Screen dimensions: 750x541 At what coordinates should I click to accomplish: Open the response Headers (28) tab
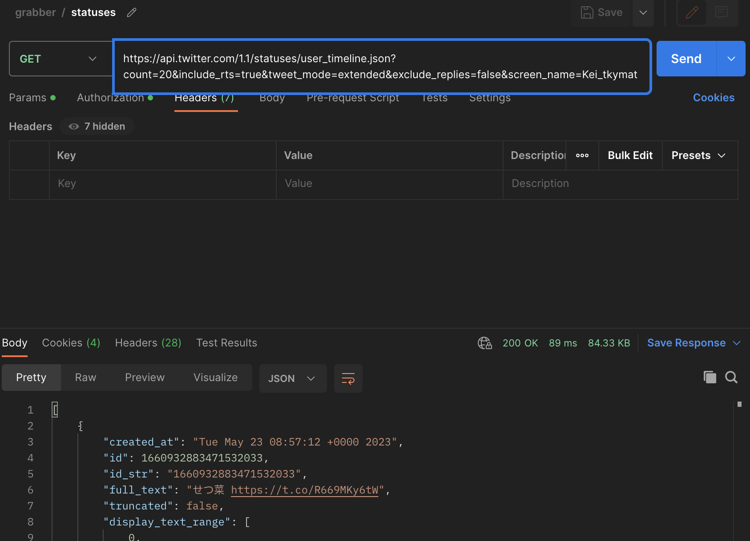(x=148, y=343)
